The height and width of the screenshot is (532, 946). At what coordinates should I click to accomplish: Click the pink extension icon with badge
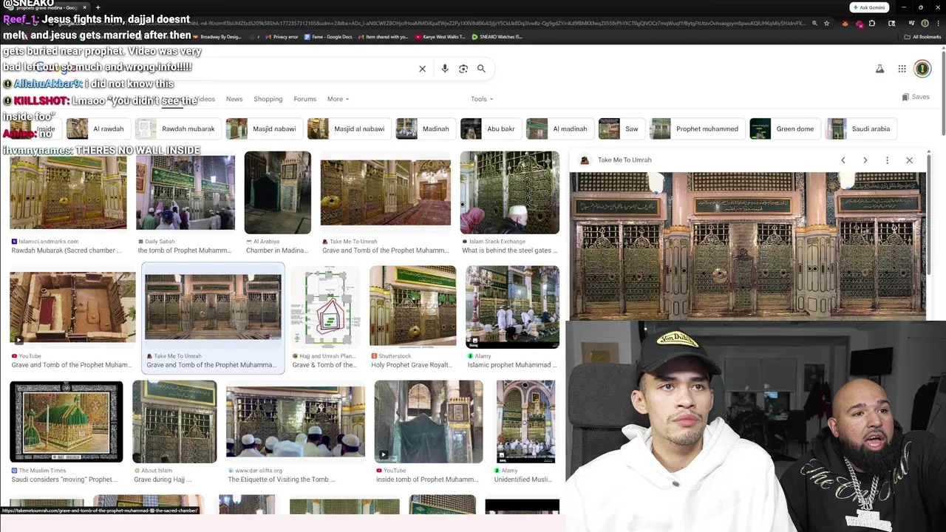[x=859, y=24]
